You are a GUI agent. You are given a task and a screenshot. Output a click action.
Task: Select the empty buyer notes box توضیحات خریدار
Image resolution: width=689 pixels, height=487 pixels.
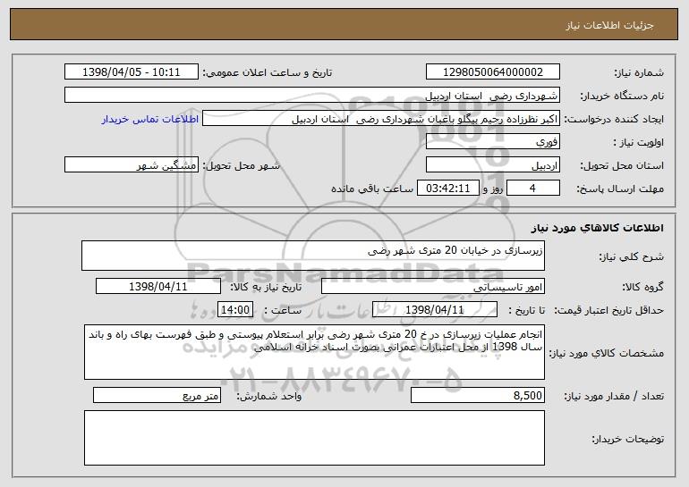click(x=314, y=438)
